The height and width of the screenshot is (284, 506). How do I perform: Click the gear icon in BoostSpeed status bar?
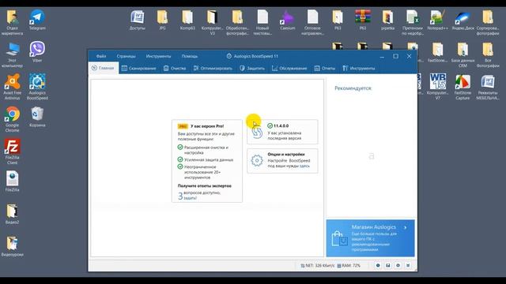(398, 265)
